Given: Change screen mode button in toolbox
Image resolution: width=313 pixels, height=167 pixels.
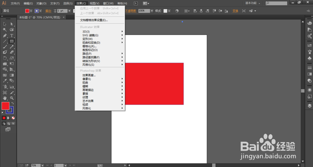Looking at the screenshot, I should (8, 130).
